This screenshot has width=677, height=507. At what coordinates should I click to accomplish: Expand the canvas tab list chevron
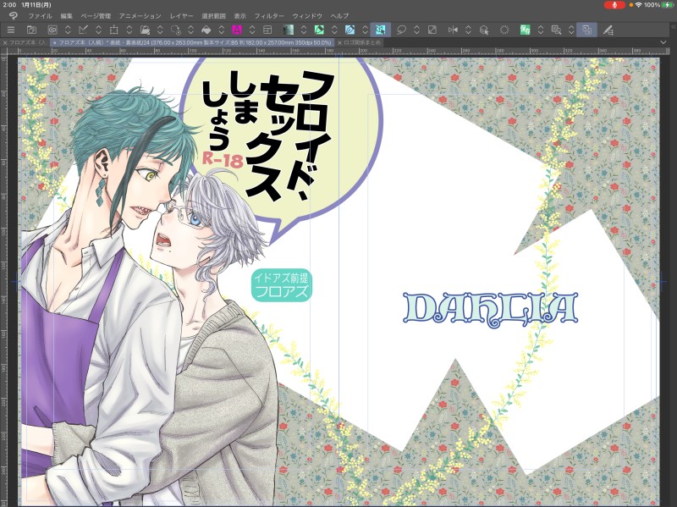[663, 42]
